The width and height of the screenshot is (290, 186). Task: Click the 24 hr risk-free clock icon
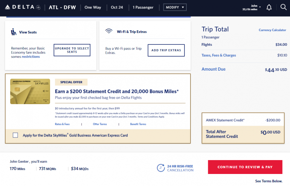(x=161, y=168)
